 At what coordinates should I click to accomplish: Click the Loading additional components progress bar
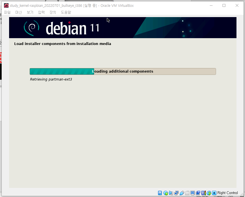click(122, 71)
